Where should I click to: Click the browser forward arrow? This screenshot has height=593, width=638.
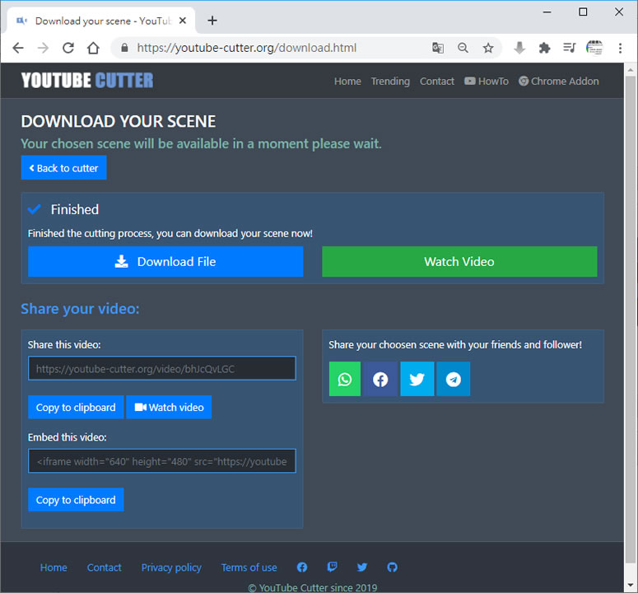tap(43, 48)
